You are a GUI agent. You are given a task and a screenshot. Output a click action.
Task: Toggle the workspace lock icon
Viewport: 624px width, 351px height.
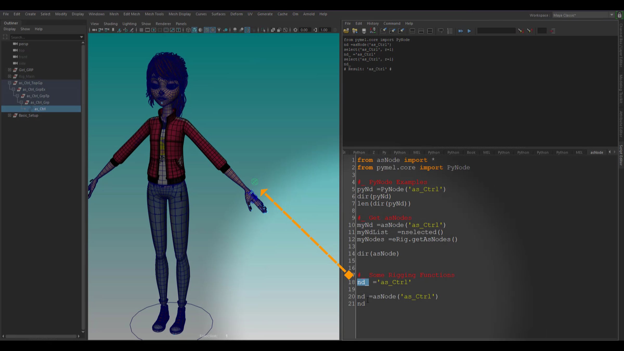pos(620,15)
